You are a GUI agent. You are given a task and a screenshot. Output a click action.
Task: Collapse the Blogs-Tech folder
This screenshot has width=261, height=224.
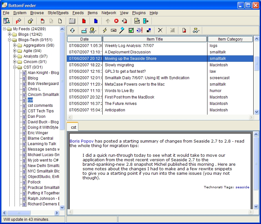click(x=10, y=40)
